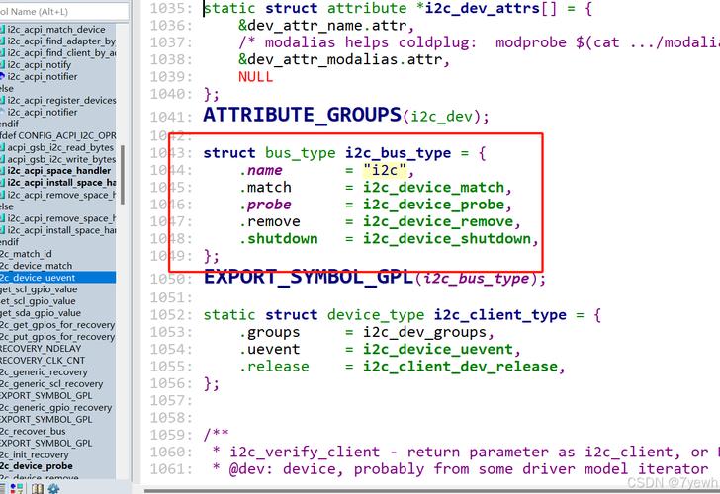This screenshot has width=720, height=494.
Task: Select i2c_acpi_match_device in symbol list
Action: coord(56,30)
